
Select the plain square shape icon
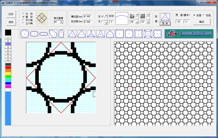click(120, 34)
